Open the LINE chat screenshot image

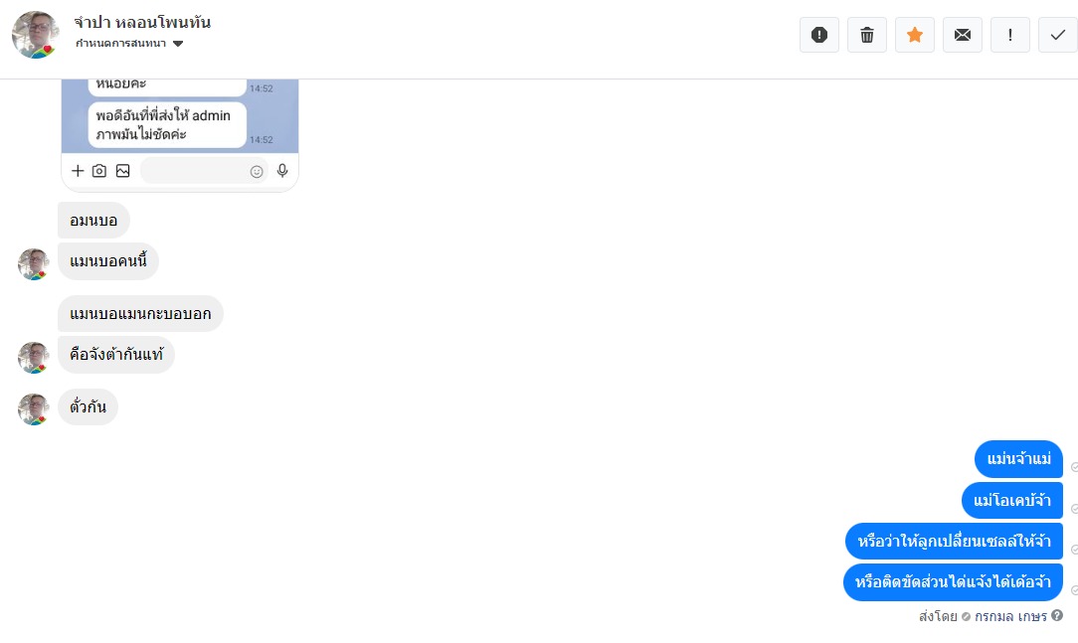point(180,134)
